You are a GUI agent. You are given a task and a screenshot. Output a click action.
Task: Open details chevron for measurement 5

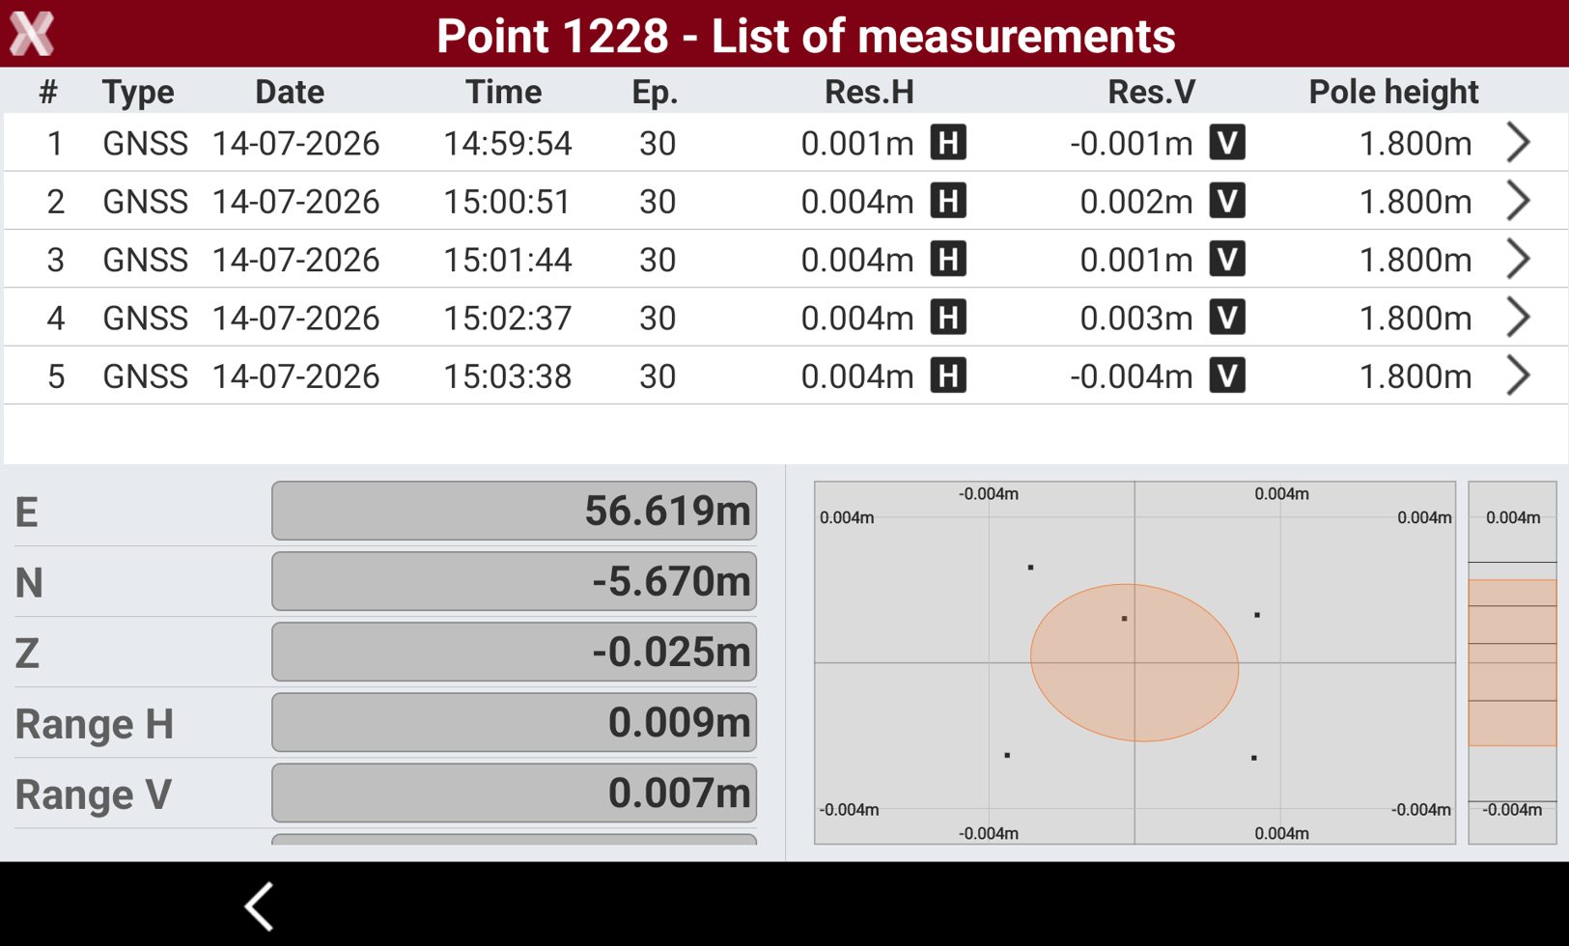pyautogui.click(x=1518, y=376)
